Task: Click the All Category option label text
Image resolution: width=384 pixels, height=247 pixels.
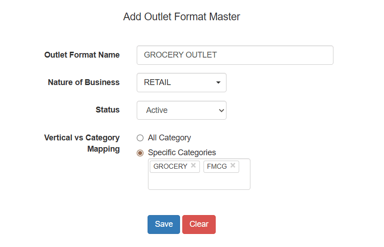Action: 169,138
